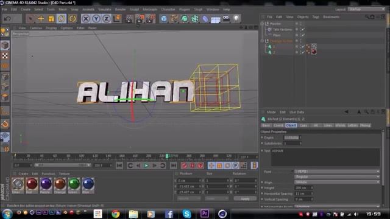390x219 pixels.
Task: Open the MoGraph menu
Action: pyautogui.click(x=150, y=10)
